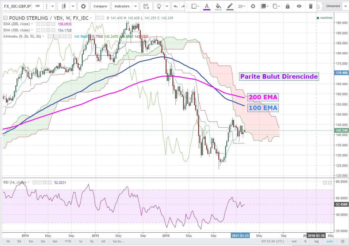Switch to the 5y time range
349x246 pixels.
tap(92, 241)
